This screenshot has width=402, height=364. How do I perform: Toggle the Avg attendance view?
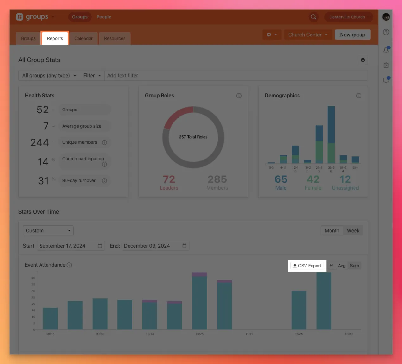point(342,266)
